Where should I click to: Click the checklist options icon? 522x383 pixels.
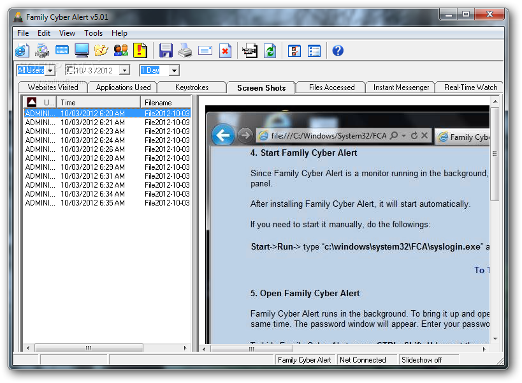(294, 51)
